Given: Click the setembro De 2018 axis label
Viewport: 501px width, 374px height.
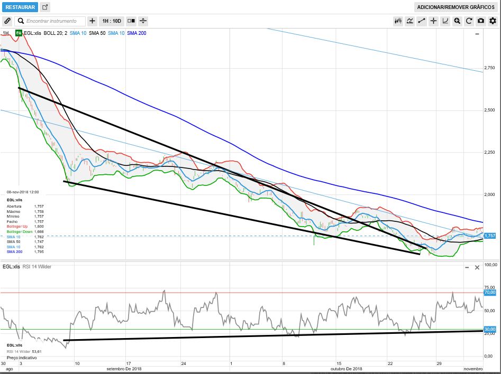Looking at the screenshot, I should (x=124, y=369).
